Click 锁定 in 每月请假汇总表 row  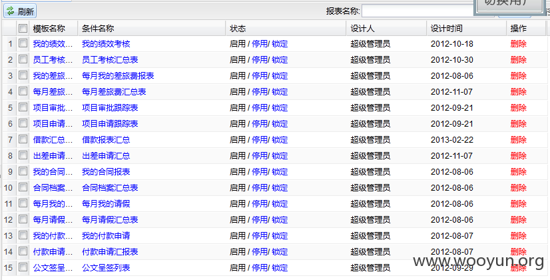tap(280, 219)
